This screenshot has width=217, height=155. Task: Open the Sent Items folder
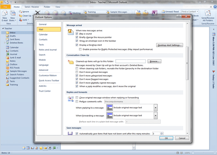(15, 39)
